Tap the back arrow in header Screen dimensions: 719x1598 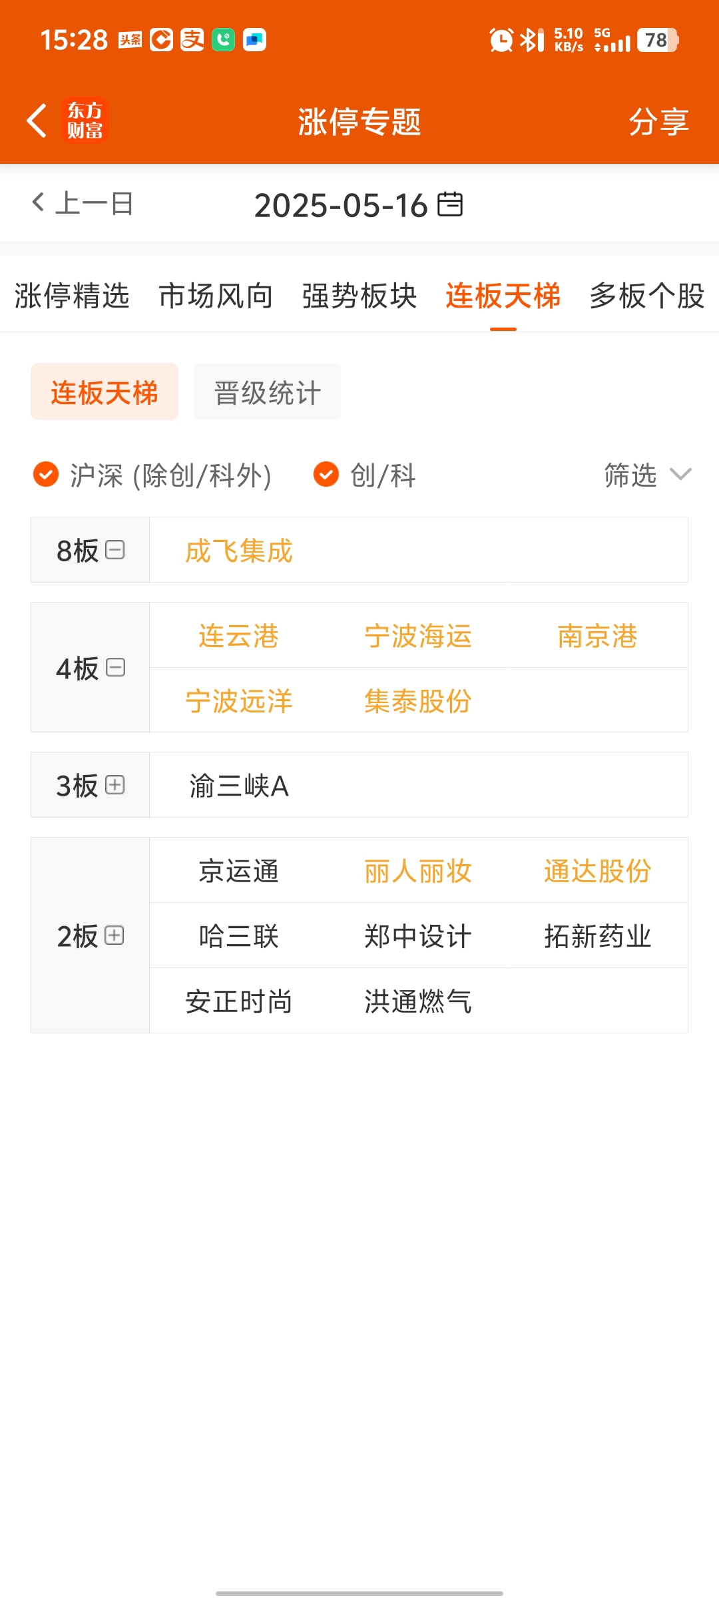tap(37, 121)
